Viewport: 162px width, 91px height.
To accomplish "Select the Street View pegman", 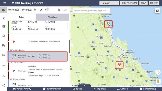I will [158, 81].
